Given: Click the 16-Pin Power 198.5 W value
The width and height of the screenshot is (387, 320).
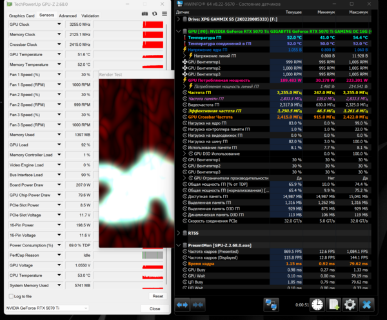Looking at the screenshot, I should click(78, 225).
